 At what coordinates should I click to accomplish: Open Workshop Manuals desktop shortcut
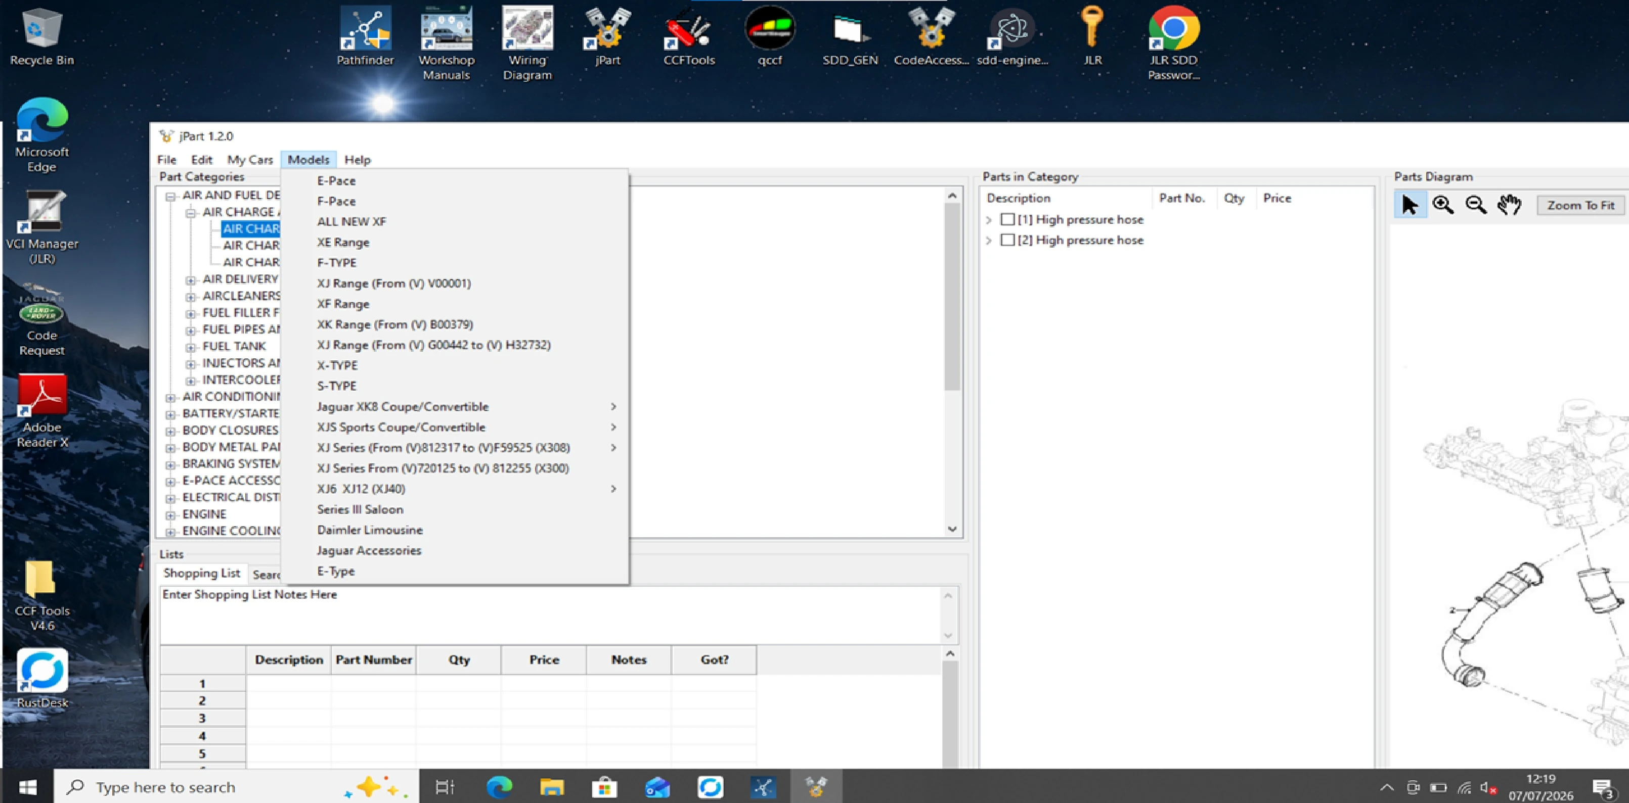(447, 43)
